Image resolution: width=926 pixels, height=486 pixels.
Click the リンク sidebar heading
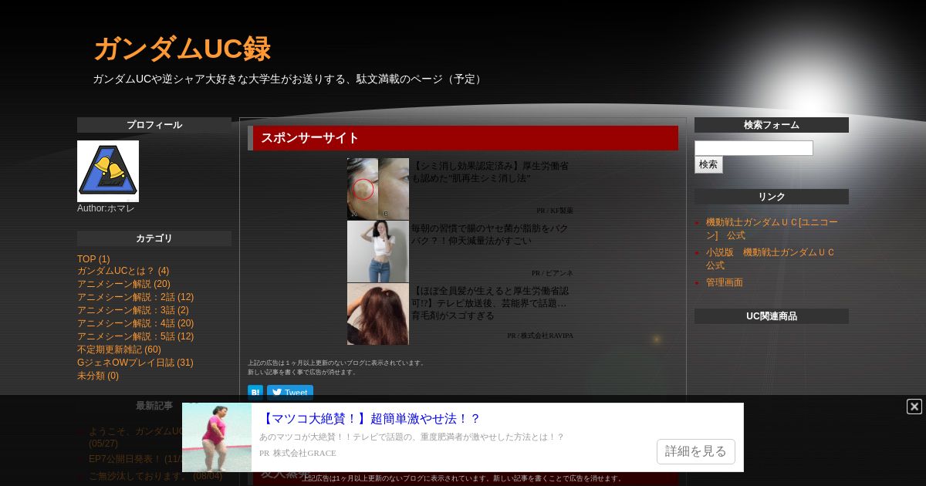click(772, 197)
